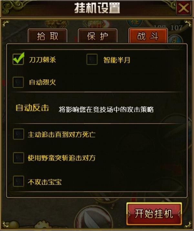Enable the 智能半月 checkbox

point(92,60)
